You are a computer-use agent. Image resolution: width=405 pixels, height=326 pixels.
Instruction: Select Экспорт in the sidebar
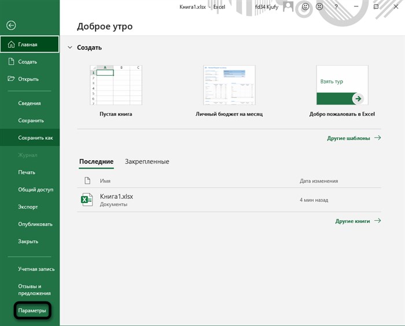pos(30,207)
